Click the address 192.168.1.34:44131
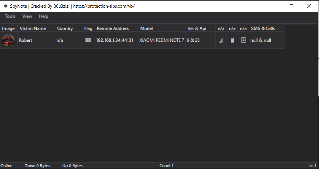The image size is (319, 169). (x=114, y=40)
